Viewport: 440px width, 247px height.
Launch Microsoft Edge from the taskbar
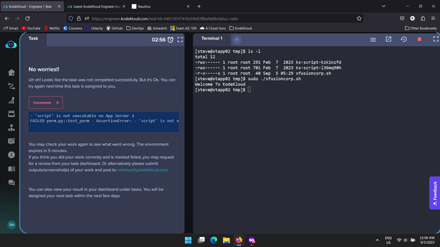tap(214, 240)
